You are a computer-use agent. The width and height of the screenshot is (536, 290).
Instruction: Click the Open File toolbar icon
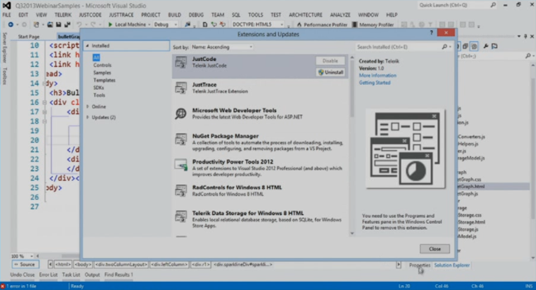50,25
